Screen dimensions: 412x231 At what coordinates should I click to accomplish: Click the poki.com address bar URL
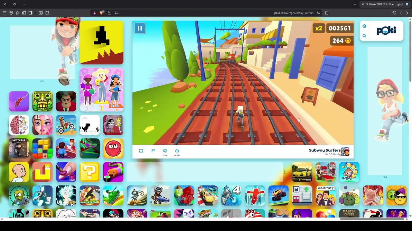[294, 13]
